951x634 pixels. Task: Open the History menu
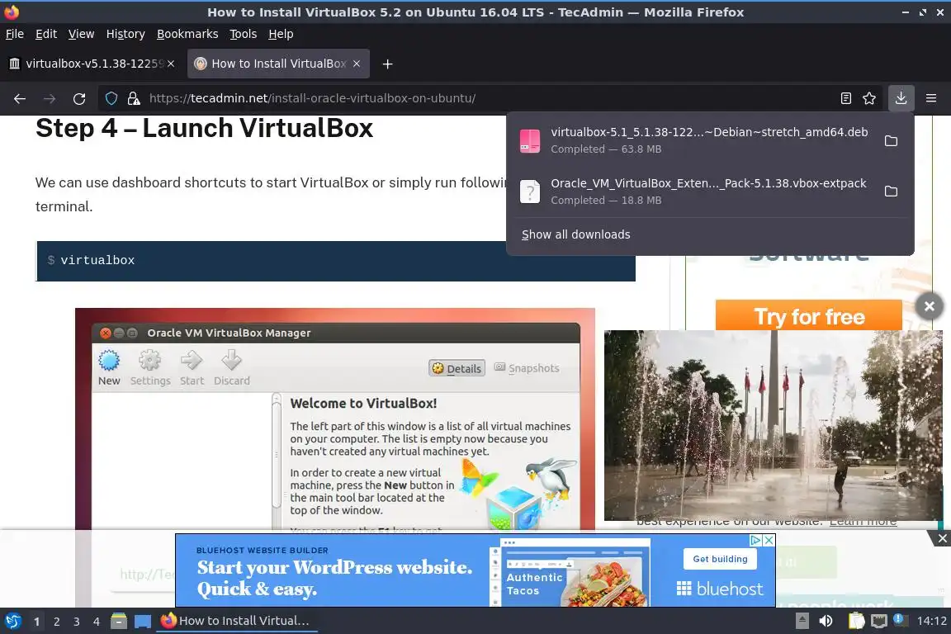125,34
